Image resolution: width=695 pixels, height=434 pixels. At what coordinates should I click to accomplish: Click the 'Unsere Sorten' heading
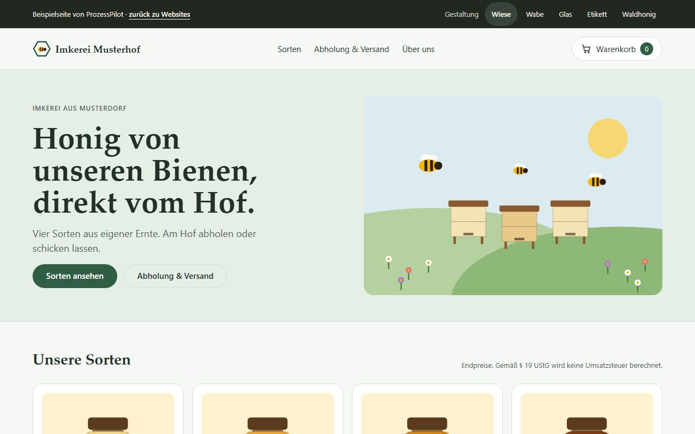point(81,360)
